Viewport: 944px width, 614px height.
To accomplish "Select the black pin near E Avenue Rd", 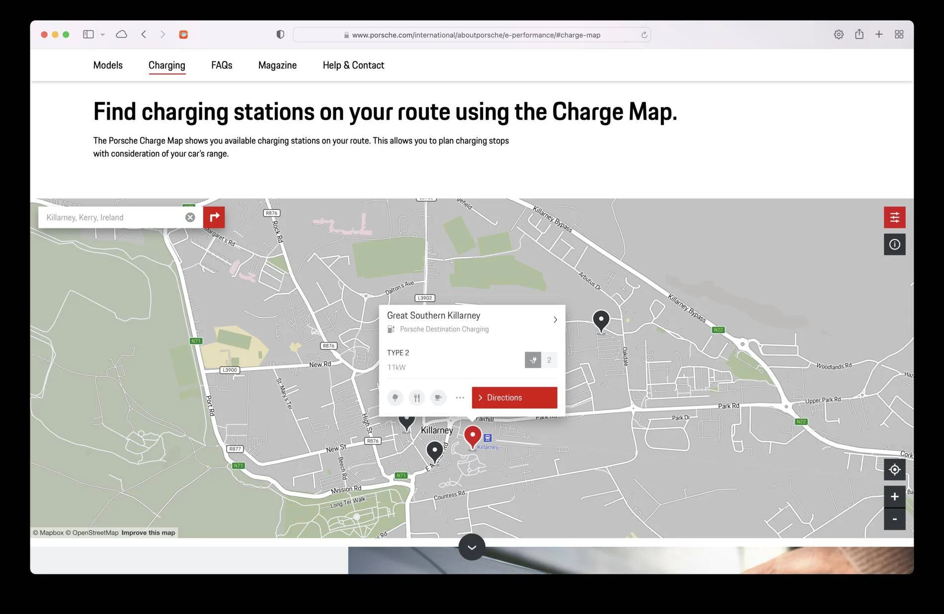I will 435,452.
